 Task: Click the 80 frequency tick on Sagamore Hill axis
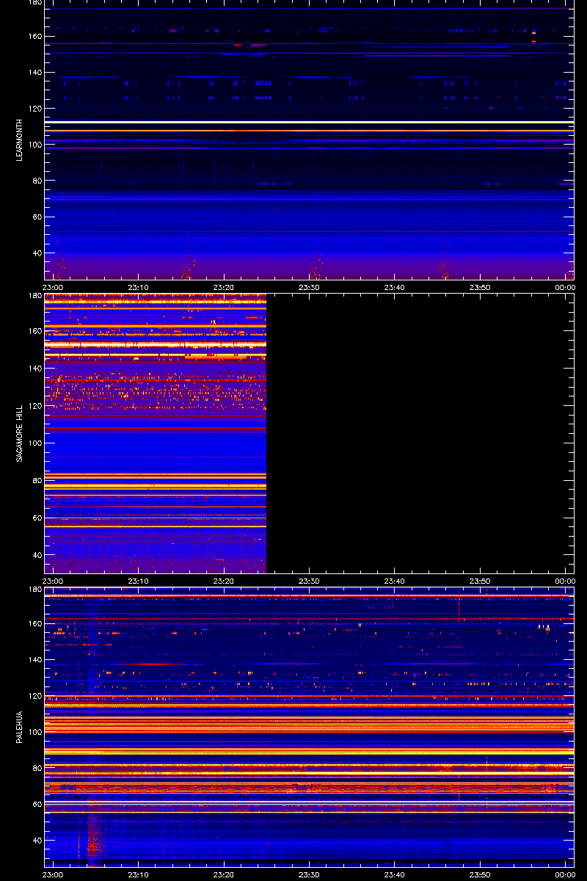37,480
